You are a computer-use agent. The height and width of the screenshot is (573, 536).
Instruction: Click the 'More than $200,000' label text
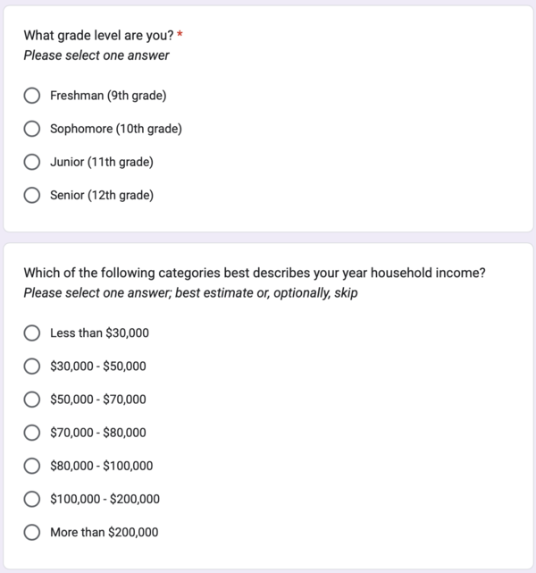coord(105,532)
